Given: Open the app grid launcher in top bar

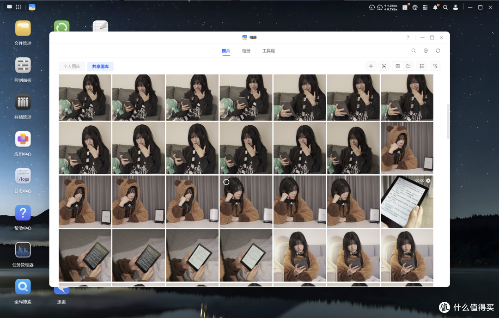Looking at the screenshot, I should (x=18, y=7).
